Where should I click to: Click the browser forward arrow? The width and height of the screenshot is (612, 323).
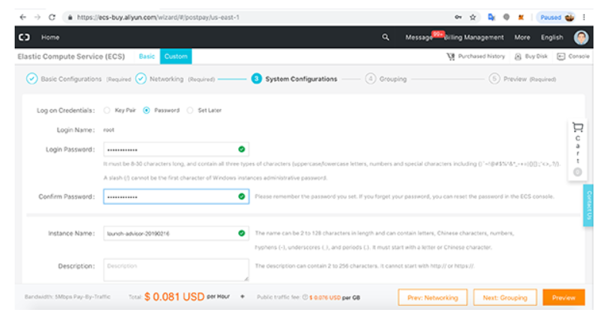38,17
